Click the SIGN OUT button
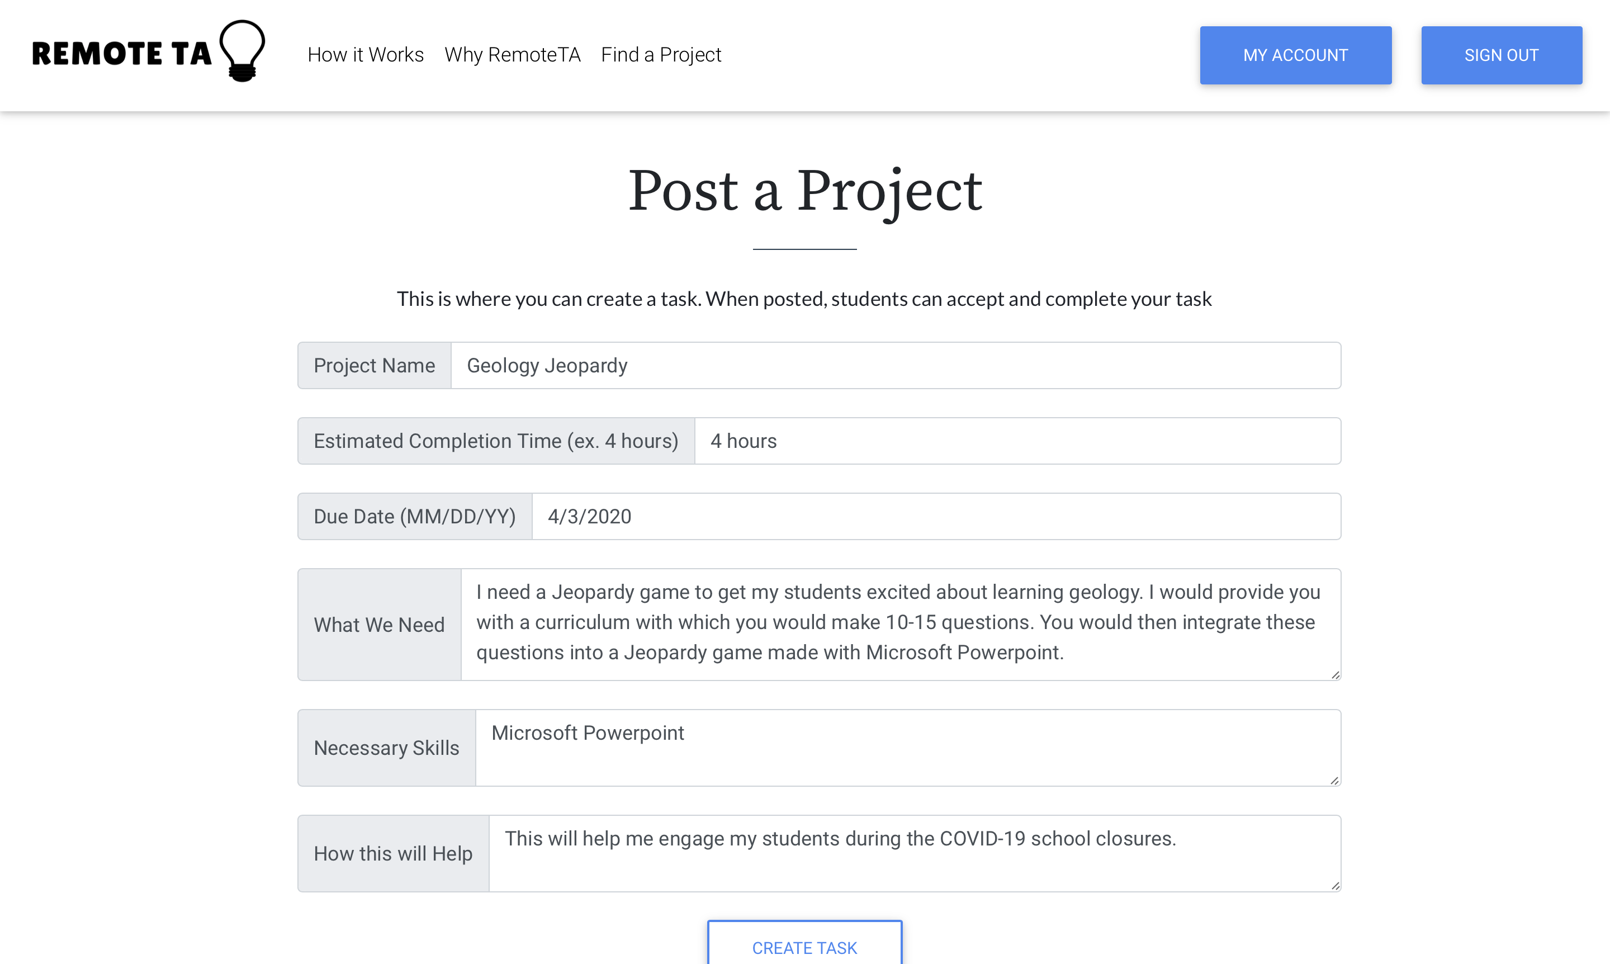 click(x=1502, y=55)
